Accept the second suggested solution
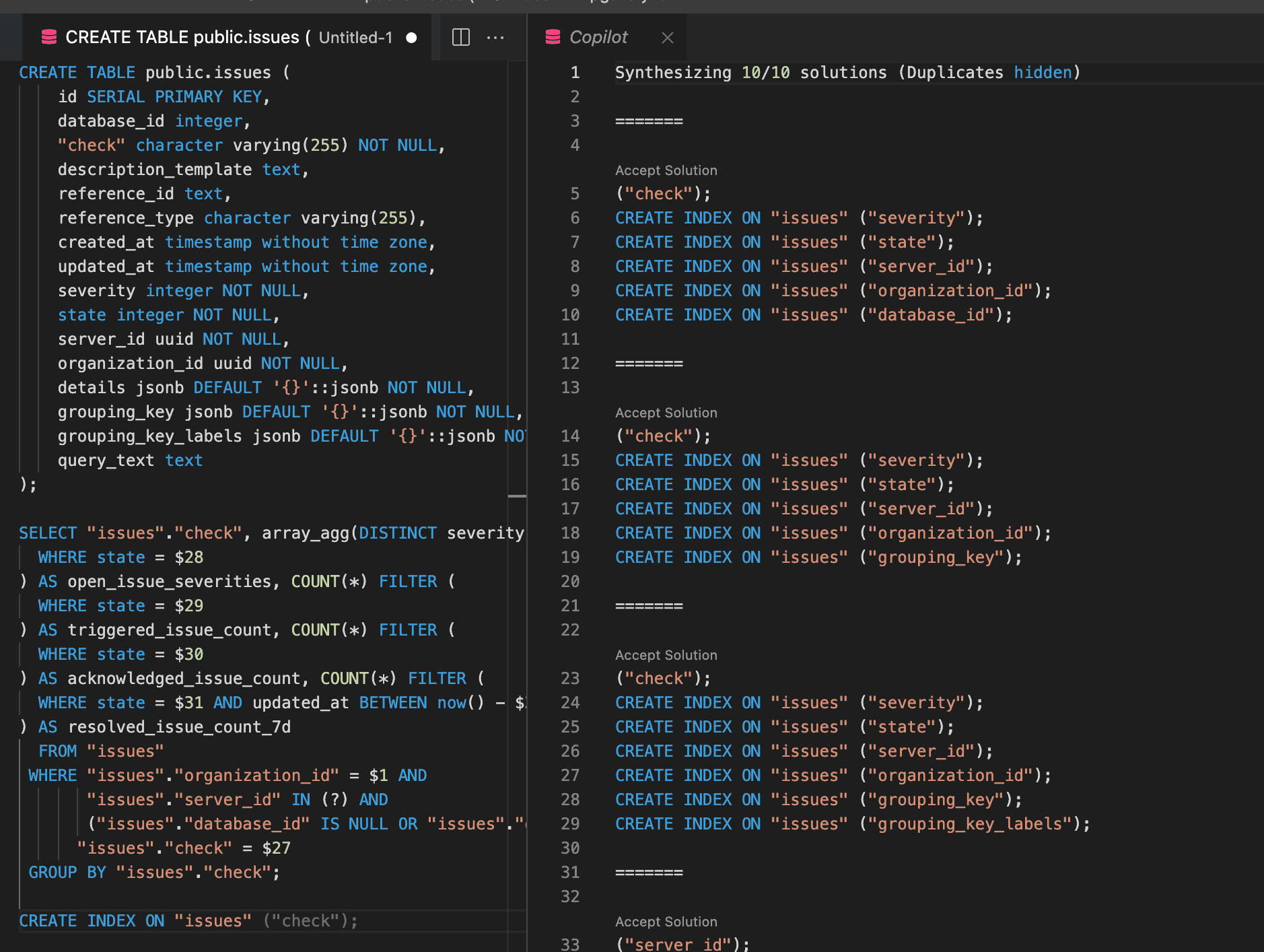 [x=666, y=412]
